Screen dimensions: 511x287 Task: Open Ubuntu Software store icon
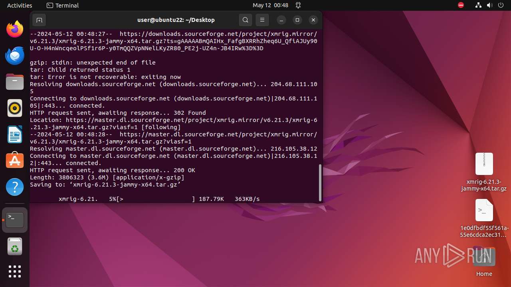click(x=15, y=160)
